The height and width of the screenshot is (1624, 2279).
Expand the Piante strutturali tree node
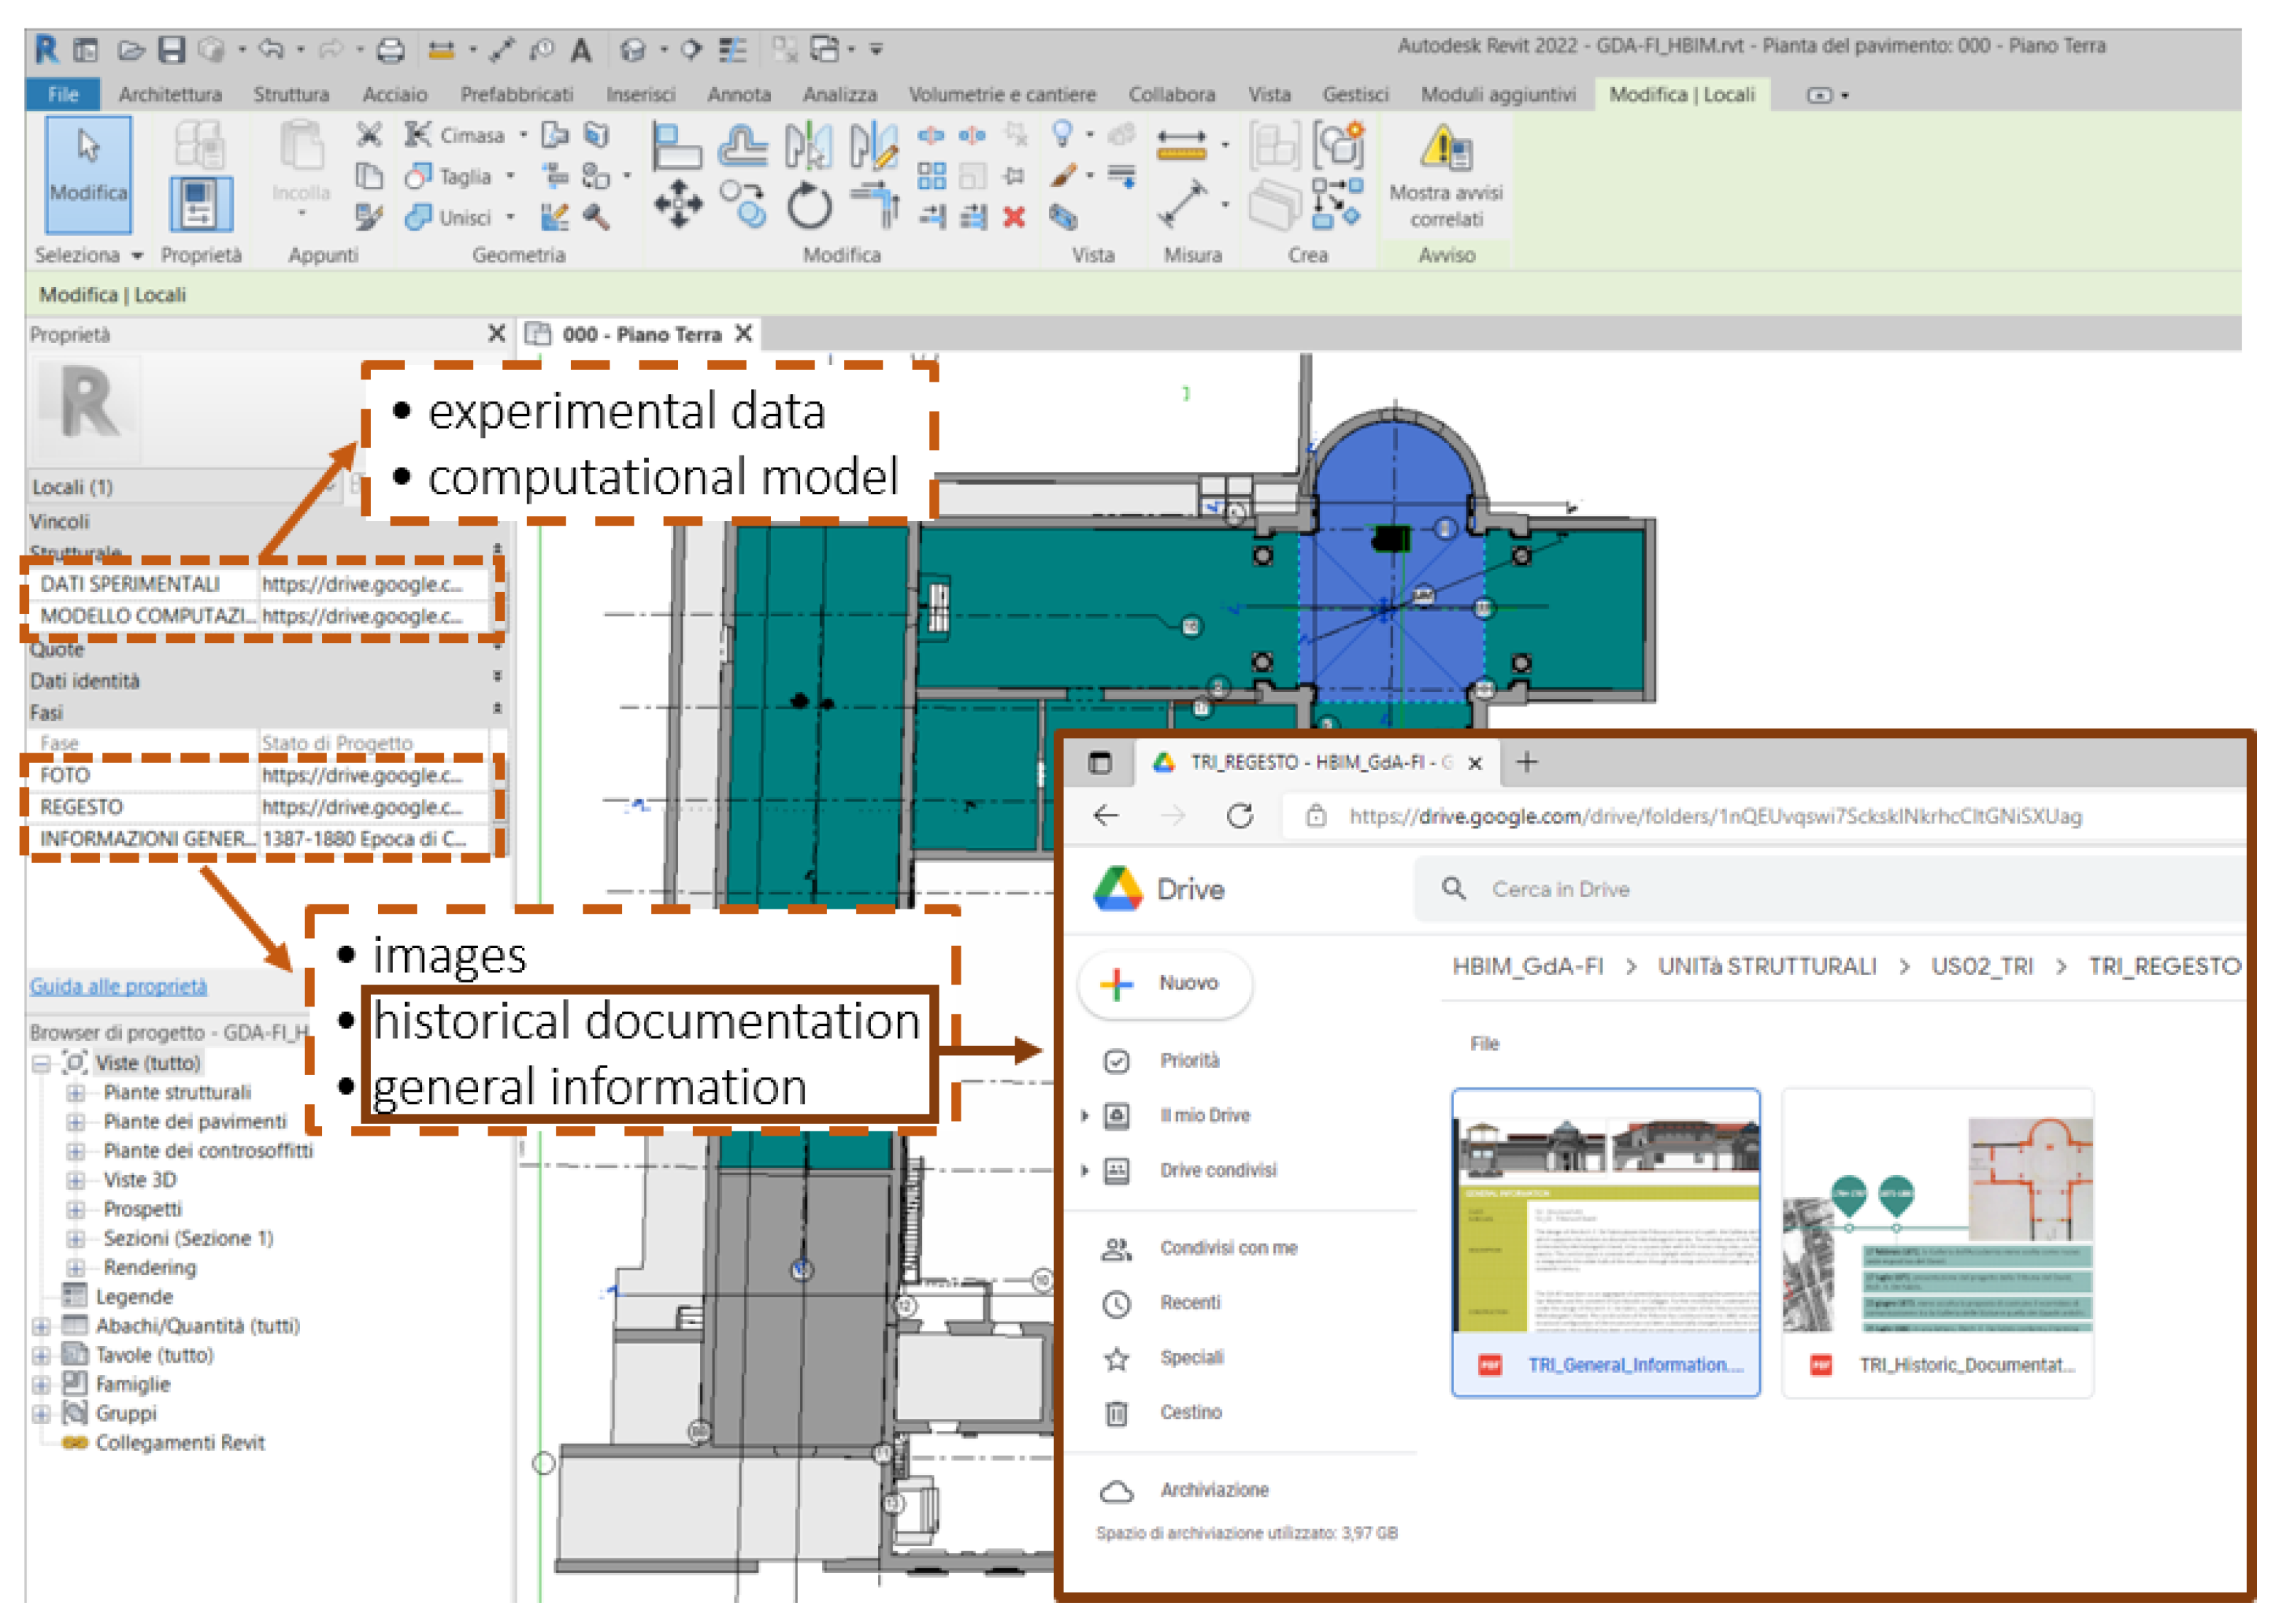76,1093
